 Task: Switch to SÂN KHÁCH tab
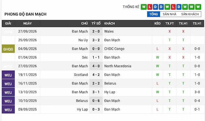pos(190,14)
